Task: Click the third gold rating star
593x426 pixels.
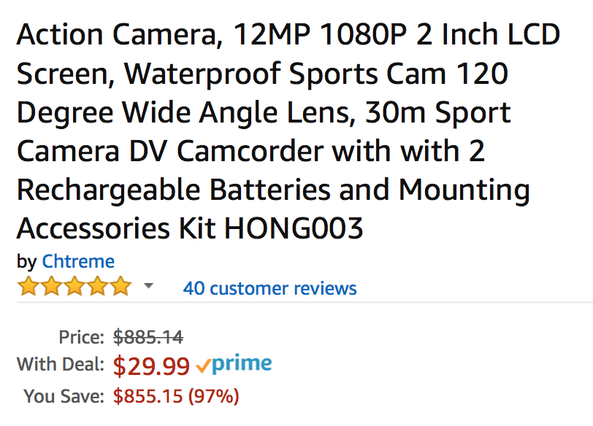Action: coord(74,286)
